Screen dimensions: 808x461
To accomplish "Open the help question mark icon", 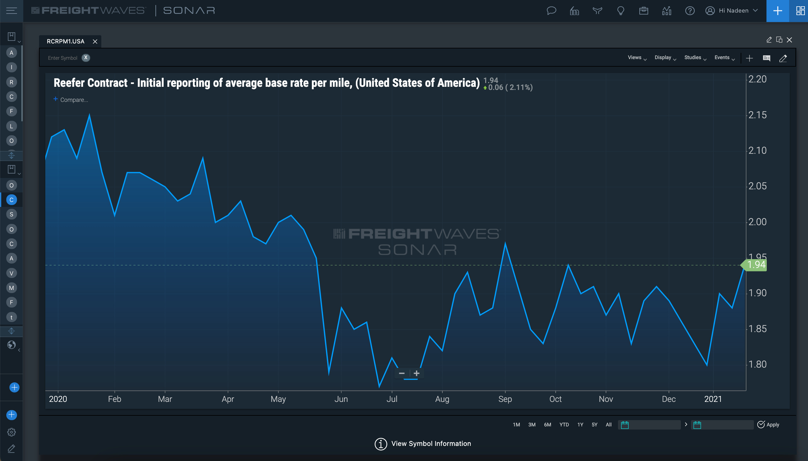I will point(690,11).
